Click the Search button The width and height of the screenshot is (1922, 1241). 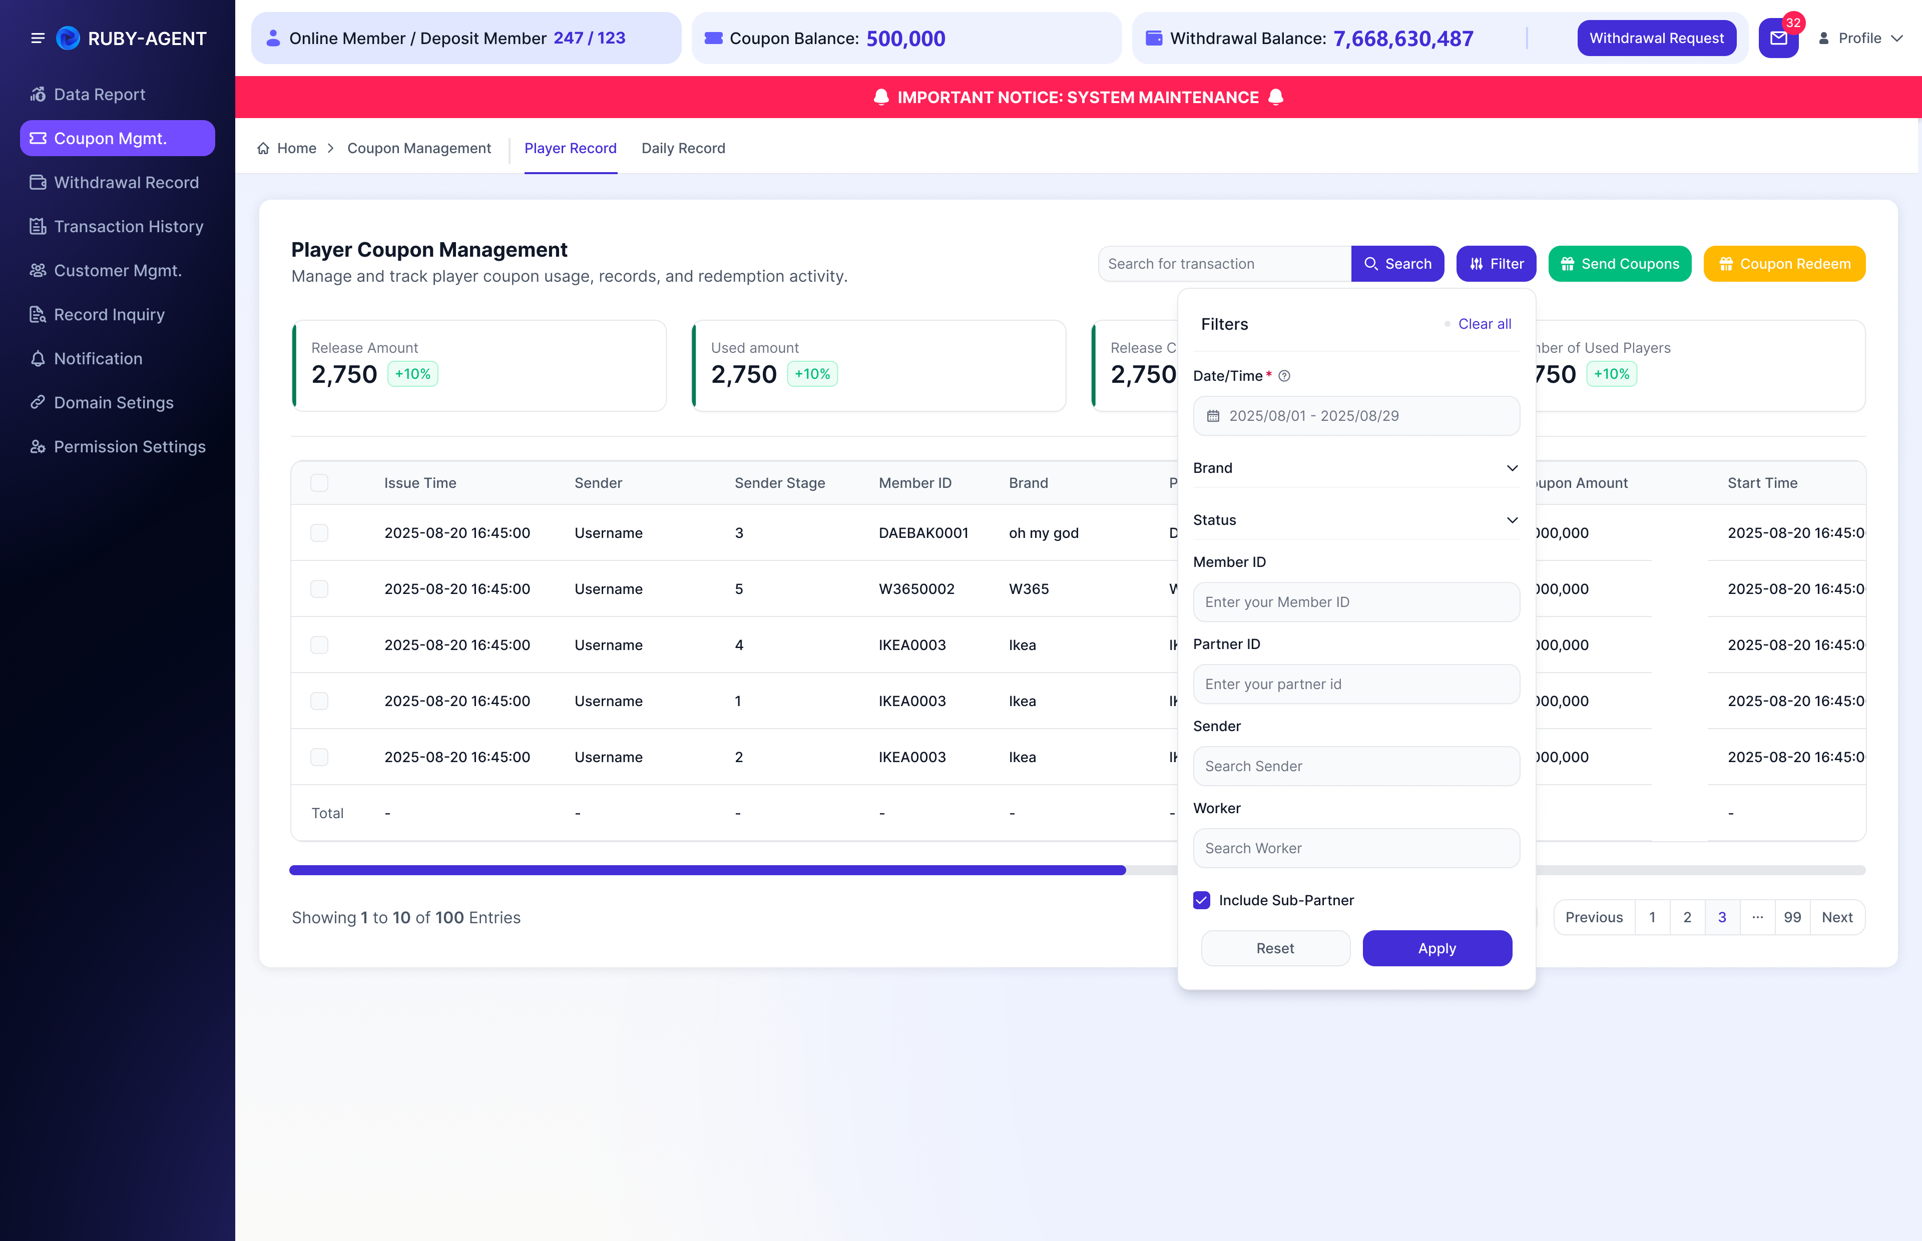pyautogui.click(x=1397, y=264)
